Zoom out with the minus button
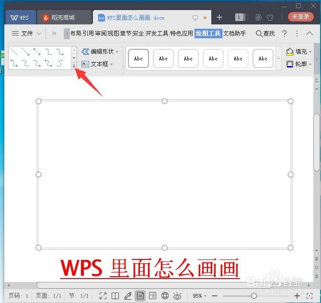The image size is (321, 303). [x=215, y=296]
